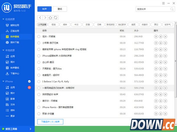
Task: Select the radio button for 老婆是天 - 超好听
Action: pyautogui.click(x=39, y=75)
